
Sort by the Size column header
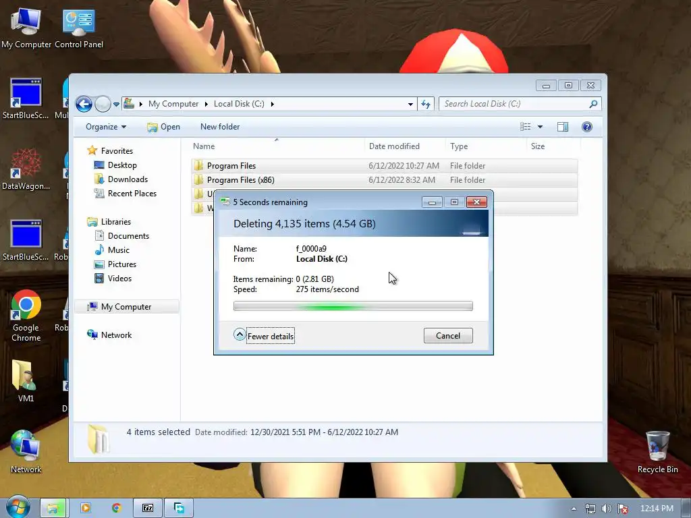point(553,146)
